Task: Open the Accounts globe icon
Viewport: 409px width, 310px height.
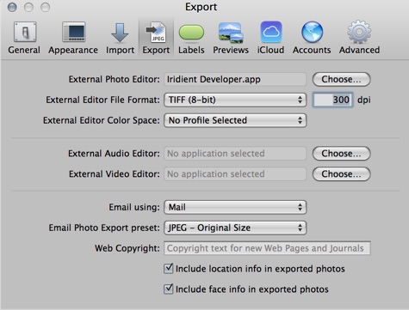Action: [x=312, y=32]
